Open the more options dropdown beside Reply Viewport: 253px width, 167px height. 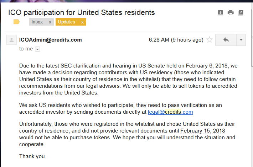click(x=241, y=40)
